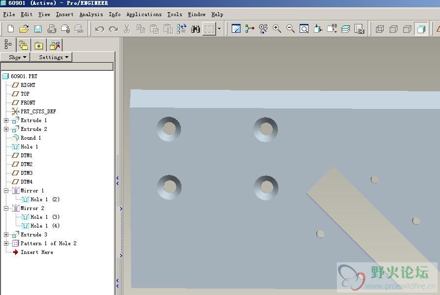The image size is (440, 295).
Task: Click the model tree search field
Action: pos(57,67)
